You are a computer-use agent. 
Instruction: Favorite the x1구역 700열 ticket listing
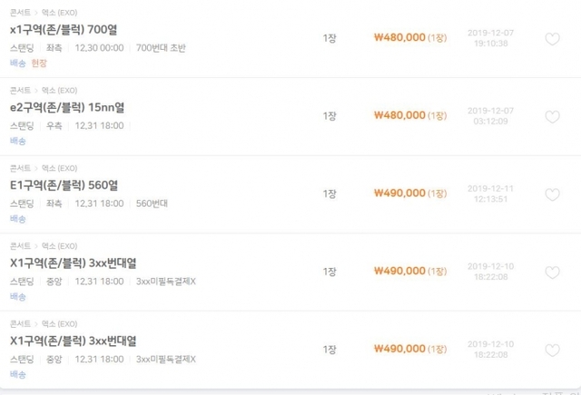pos(552,39)
